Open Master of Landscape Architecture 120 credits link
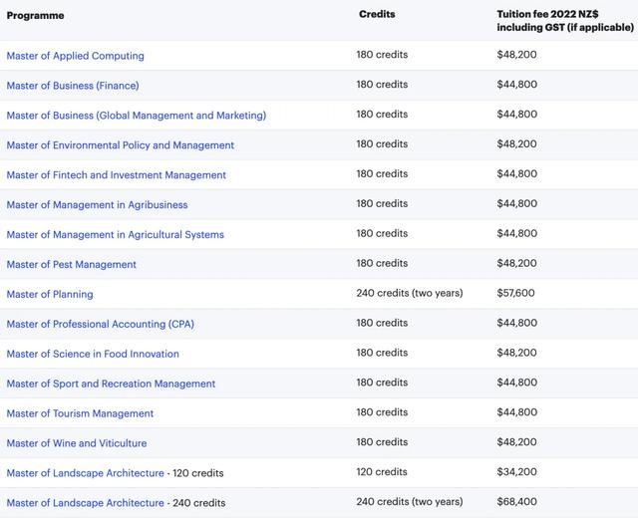The width and height of the screenshot is (638, 518). (x=85, y=473)
